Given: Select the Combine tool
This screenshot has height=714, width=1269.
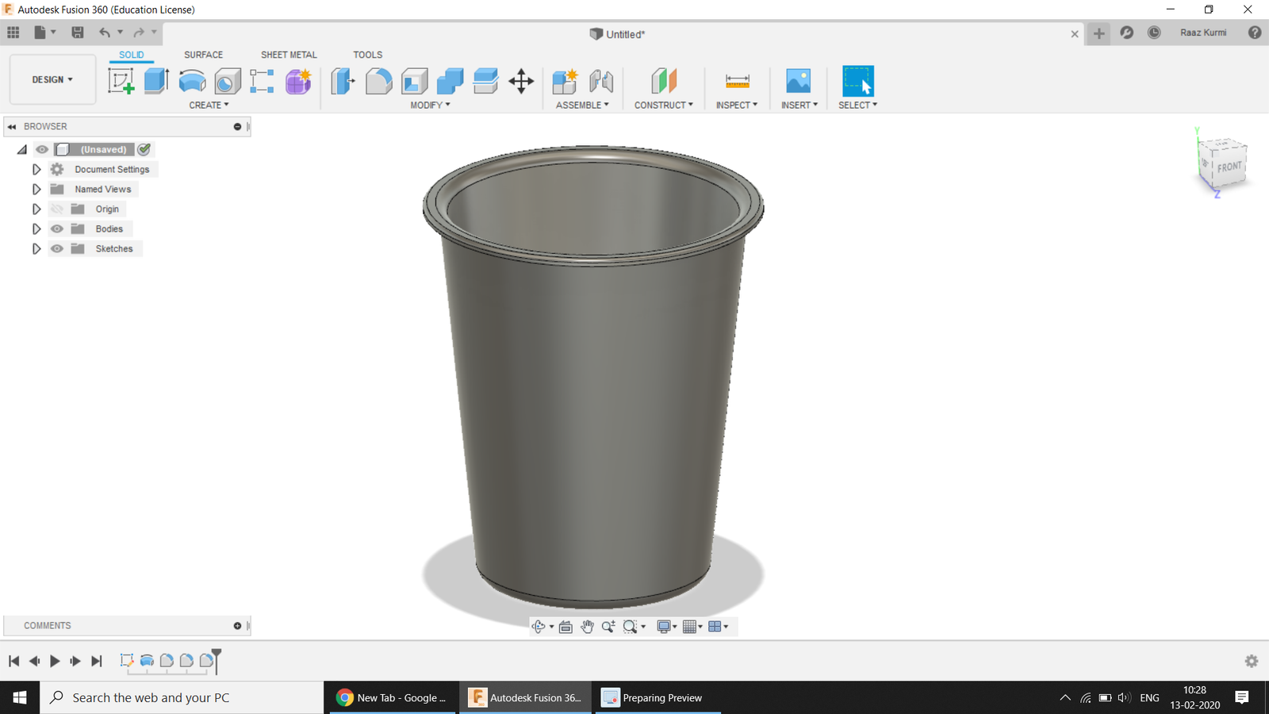Looking at the screenshot, I should [x=450, y=81].
